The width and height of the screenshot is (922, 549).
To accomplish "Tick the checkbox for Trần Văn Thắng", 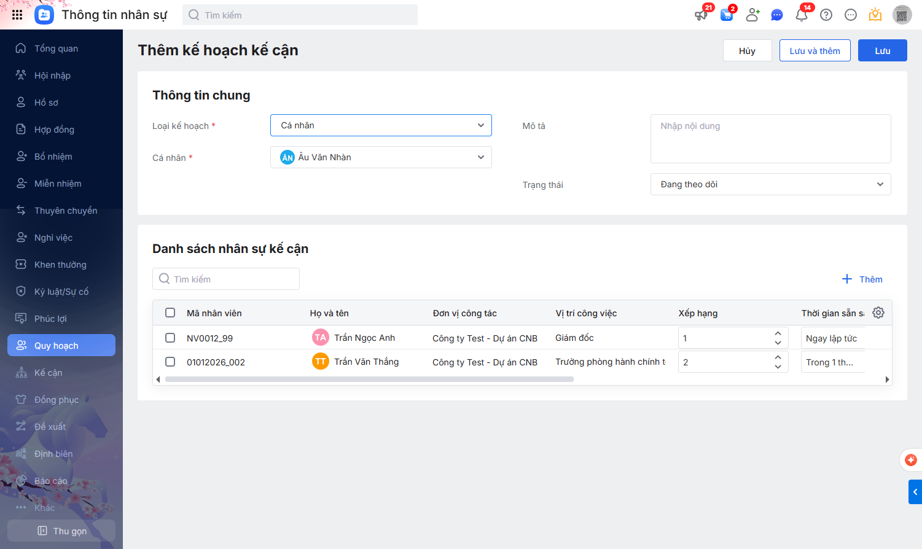I will [170, 362].
